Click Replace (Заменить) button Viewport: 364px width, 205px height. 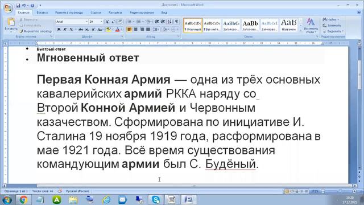[332, 25]
